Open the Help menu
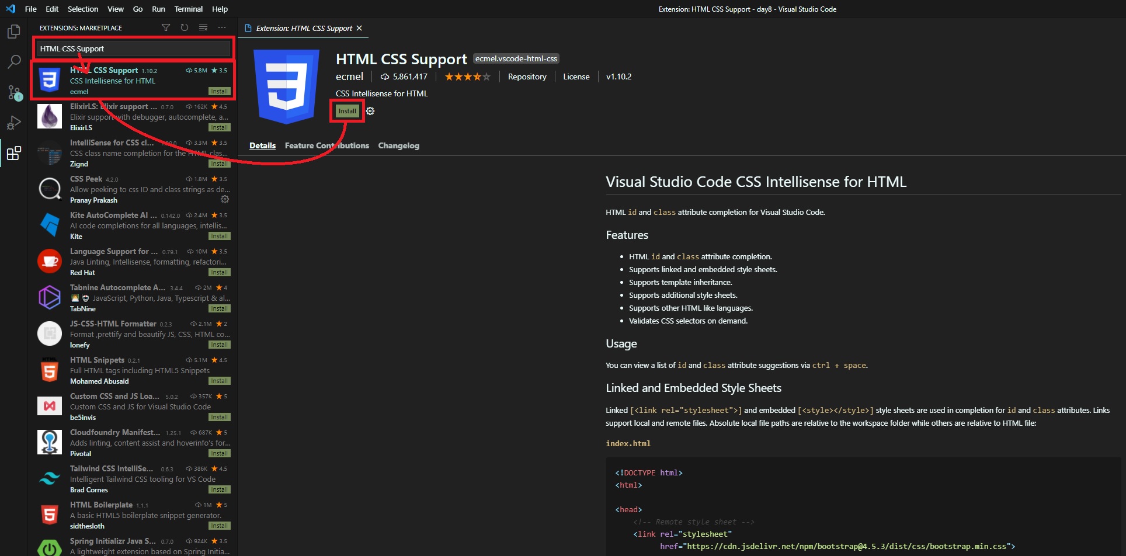The width and height of the screenshot is (1126, 556). click(220, 9)
